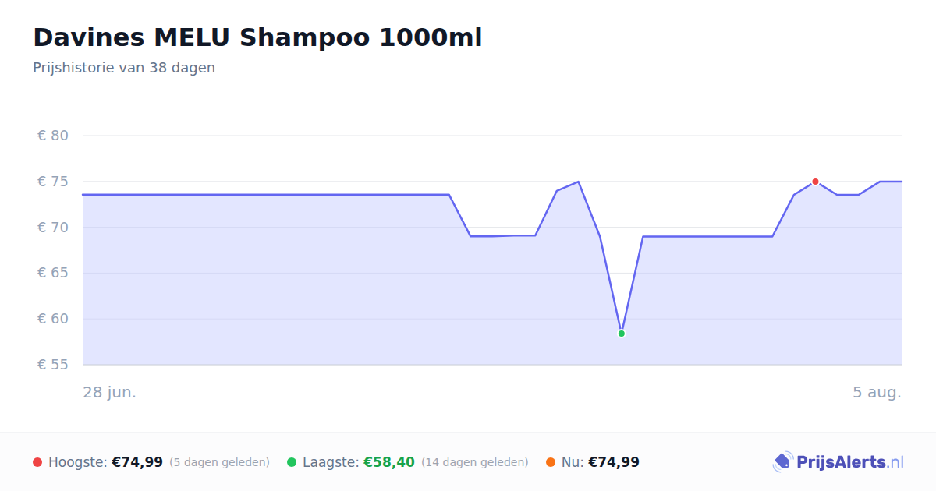Click the Prijshistorie van 38 dagen subtitle

[124, 68]
